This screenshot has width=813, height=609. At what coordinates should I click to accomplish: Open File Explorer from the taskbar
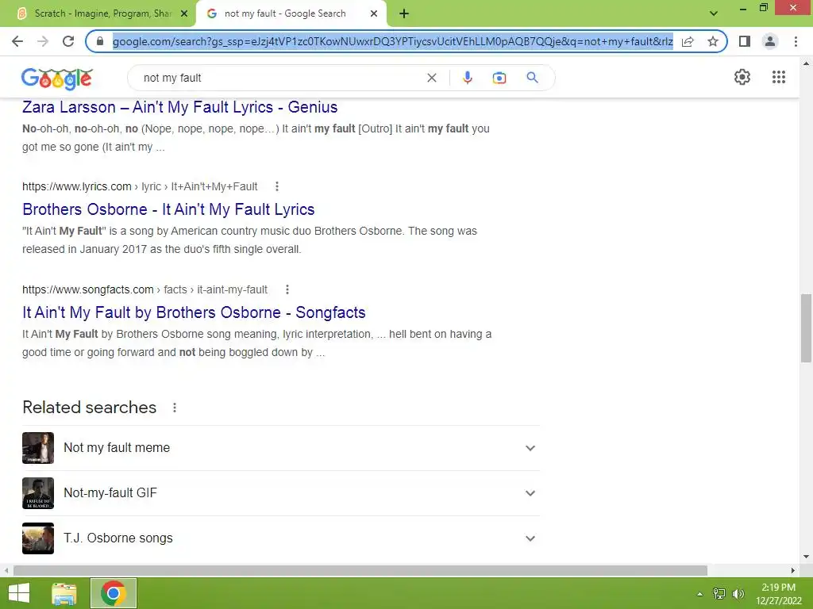[x=64, y=593]
